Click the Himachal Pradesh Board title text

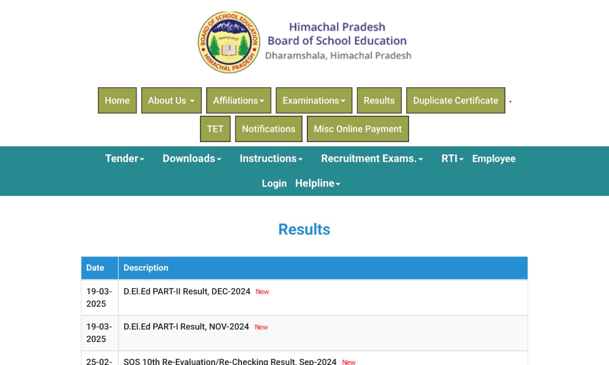point(337,34)
